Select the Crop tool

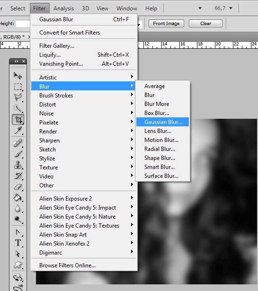18,119
